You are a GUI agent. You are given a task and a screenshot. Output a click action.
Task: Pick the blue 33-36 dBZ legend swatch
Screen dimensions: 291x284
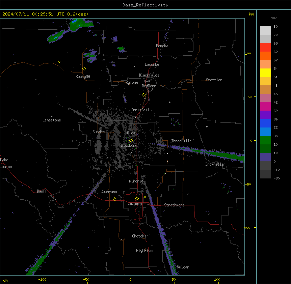point(265,123)
